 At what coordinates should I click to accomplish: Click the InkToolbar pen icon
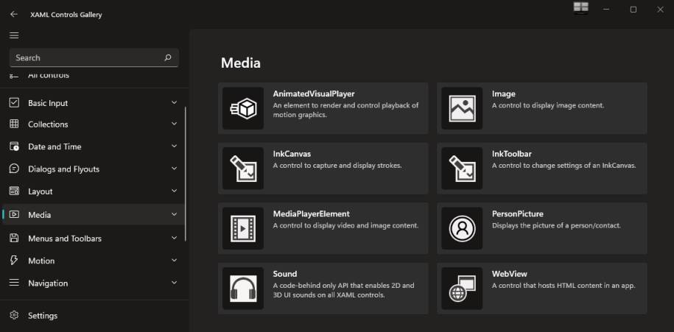point(462,169)
